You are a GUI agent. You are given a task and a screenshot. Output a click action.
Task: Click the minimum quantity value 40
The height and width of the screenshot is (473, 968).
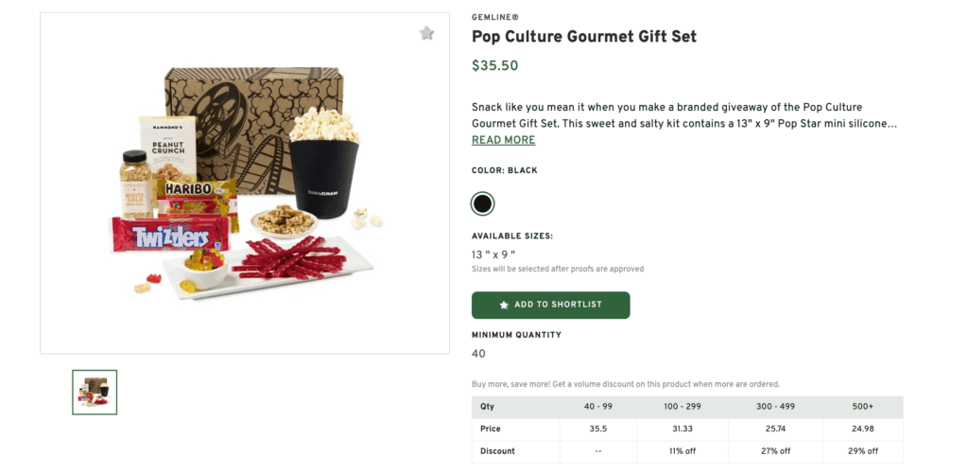click(x=478, y=354)
